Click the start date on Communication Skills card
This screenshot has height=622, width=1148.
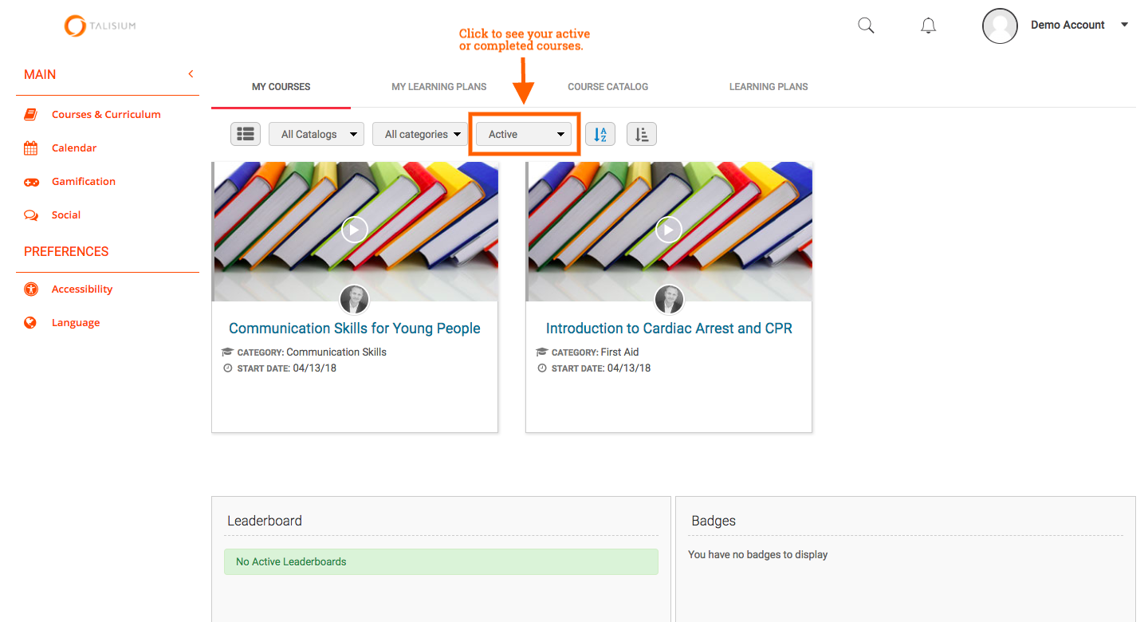point(315,368)
